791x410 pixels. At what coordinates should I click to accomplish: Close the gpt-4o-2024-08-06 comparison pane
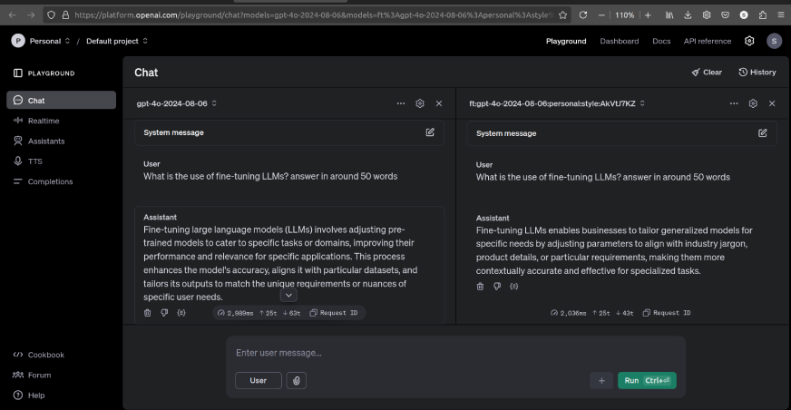coord(439,103)
